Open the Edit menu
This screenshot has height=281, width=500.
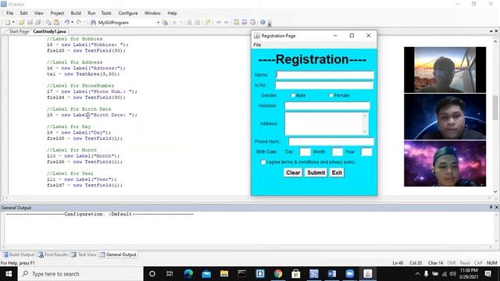pos(24,13)
